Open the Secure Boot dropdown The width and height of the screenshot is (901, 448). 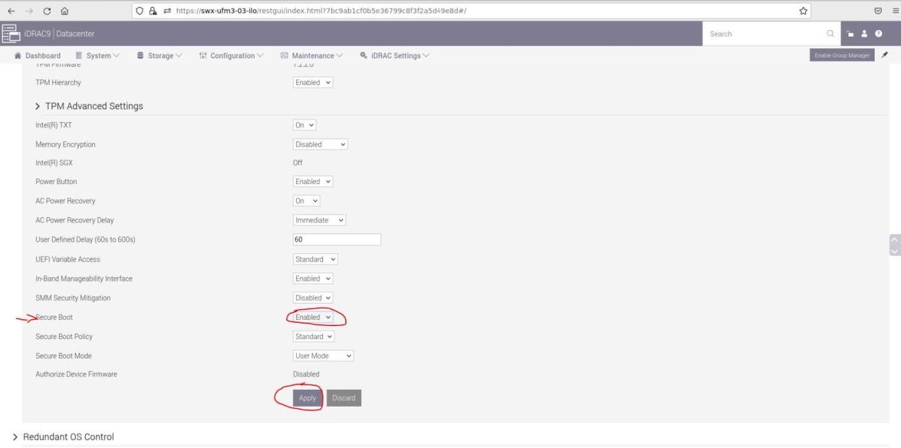pos(313,317)
